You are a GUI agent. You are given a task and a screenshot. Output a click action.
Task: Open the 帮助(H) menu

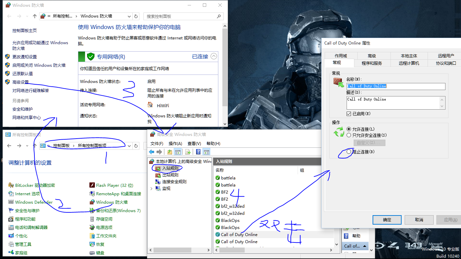213,143
